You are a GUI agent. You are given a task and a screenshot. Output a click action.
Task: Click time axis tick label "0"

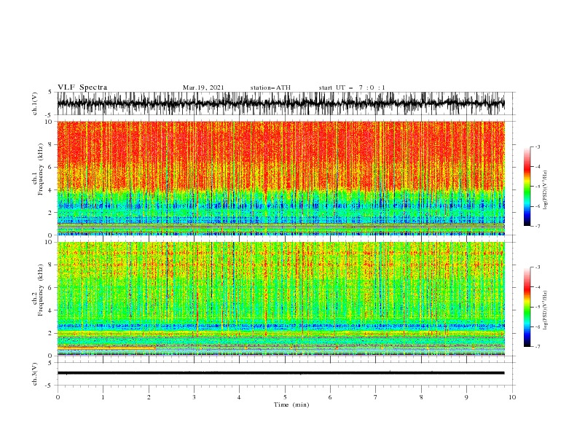point(58,397)
